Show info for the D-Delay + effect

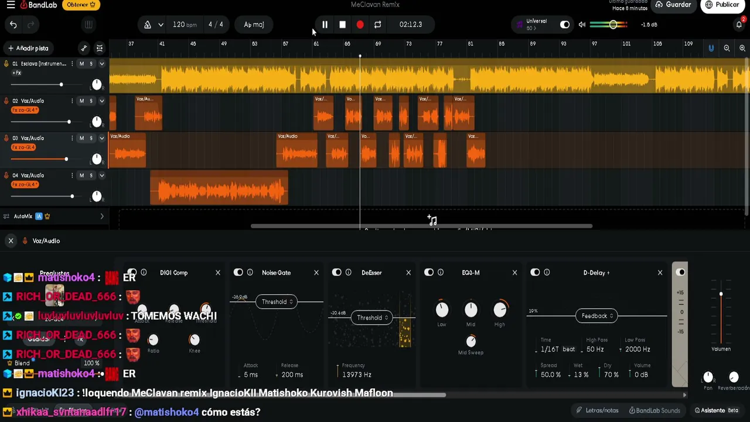pos(547,273)
